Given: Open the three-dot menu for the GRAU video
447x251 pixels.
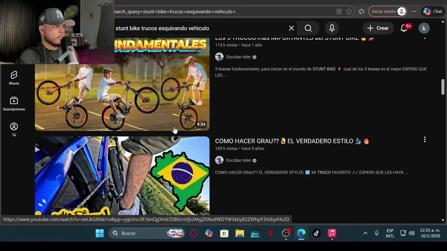Looking at the screenshot, I should point(425,140).
